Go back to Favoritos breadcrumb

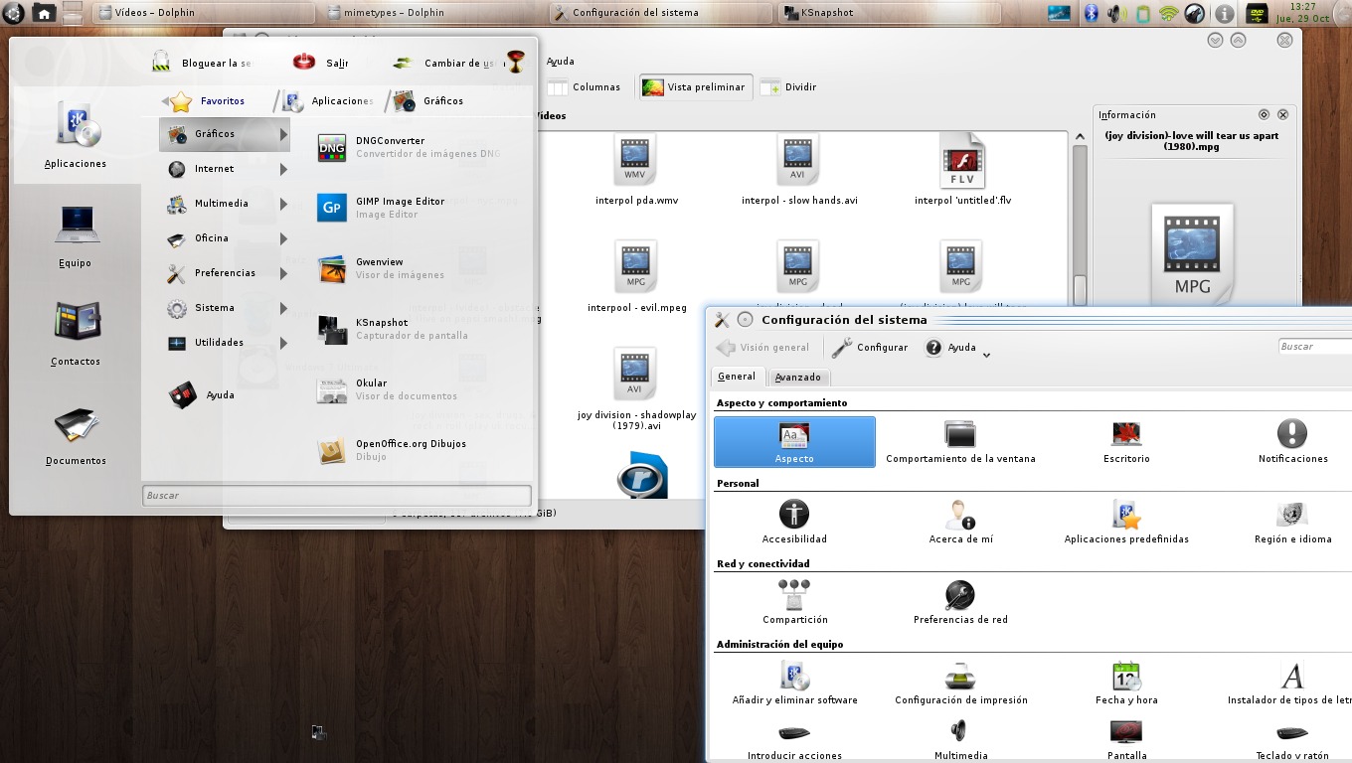[209, 101]
